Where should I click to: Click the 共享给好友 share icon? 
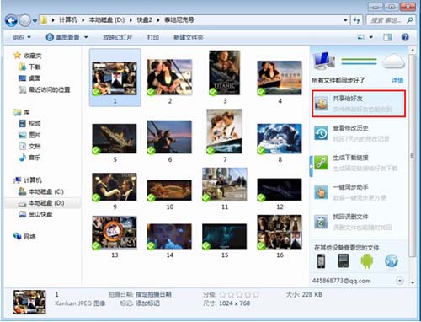click(x=322, y=104)
